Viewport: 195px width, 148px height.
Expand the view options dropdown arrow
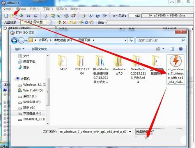click(163, 49)
